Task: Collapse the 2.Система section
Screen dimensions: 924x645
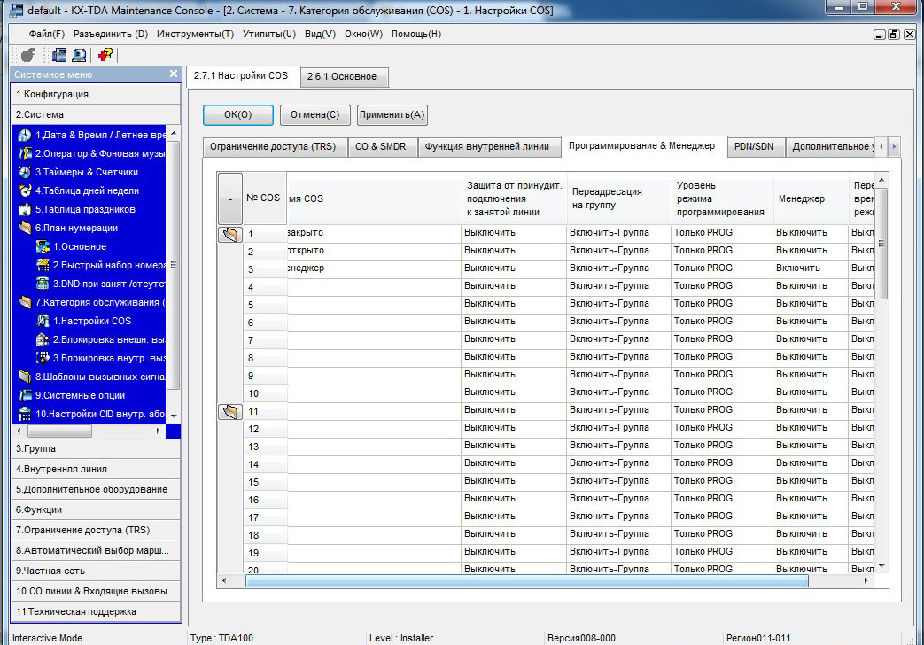Action: [96, 114]
